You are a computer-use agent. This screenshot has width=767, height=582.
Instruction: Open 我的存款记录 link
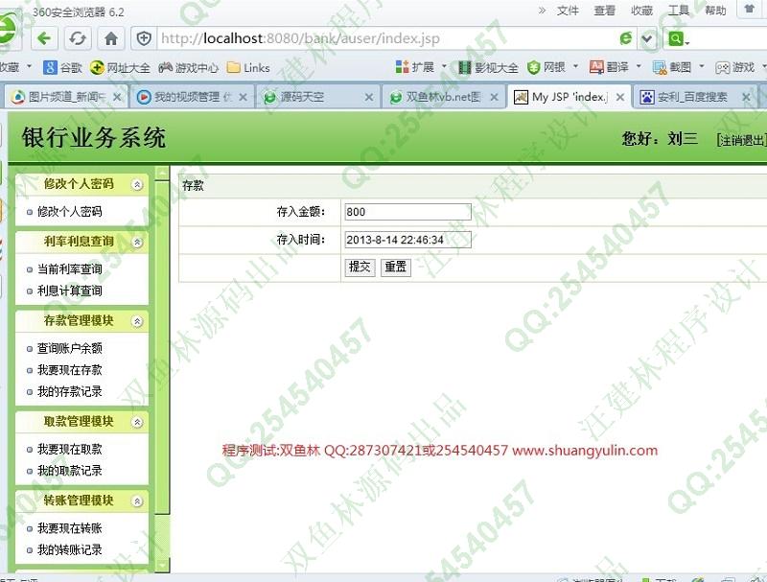click(69, 391)
